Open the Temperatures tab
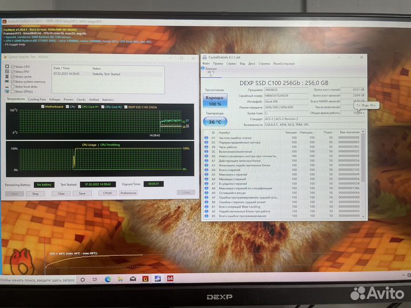 tap(16, 99)
